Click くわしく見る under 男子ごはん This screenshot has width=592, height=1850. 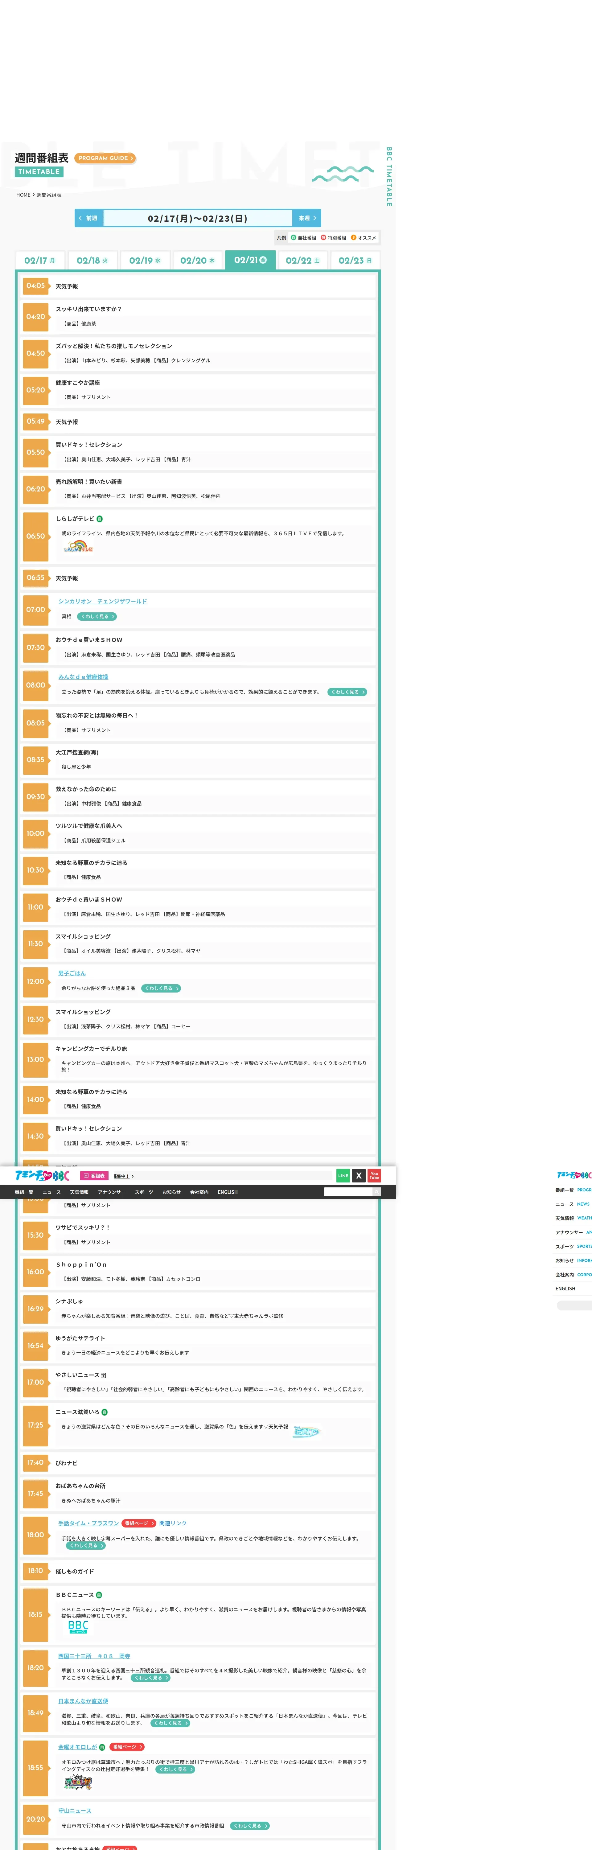point(161,988)
